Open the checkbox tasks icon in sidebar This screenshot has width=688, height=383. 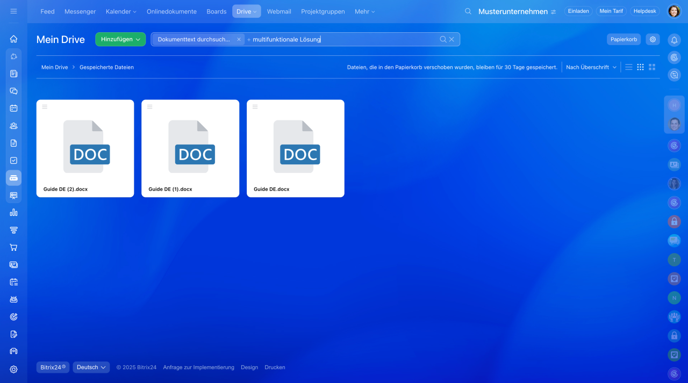click(13, 160)
